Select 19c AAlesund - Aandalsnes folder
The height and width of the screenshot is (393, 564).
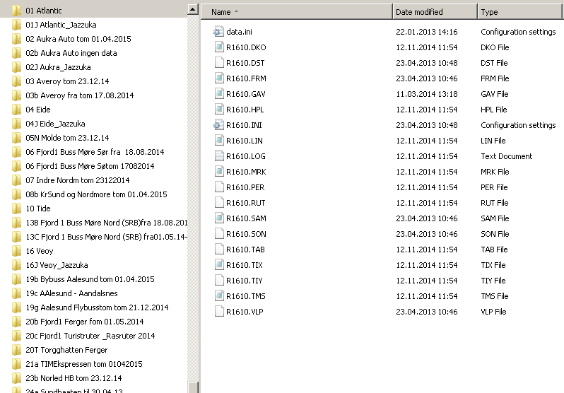(71, 293)
